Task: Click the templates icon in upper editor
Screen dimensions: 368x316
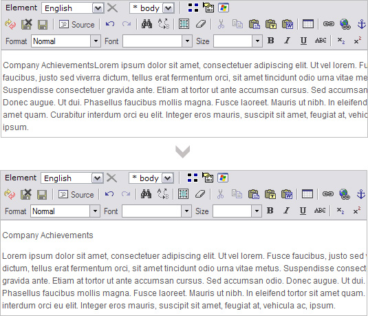Action: (x=208, y=8)
